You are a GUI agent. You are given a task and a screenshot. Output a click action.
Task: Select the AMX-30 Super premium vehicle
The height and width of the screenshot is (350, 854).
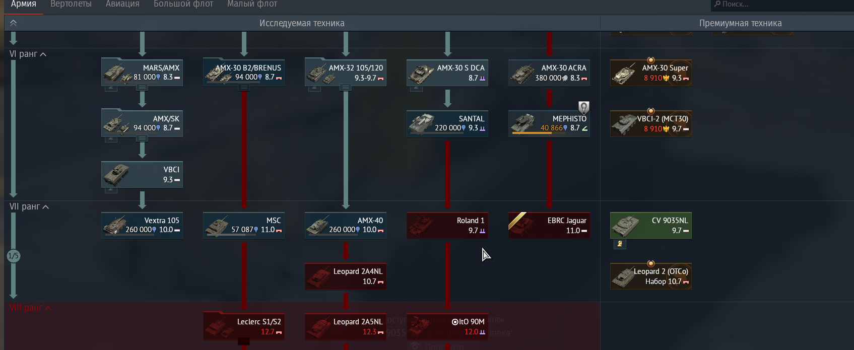point(651,73)
